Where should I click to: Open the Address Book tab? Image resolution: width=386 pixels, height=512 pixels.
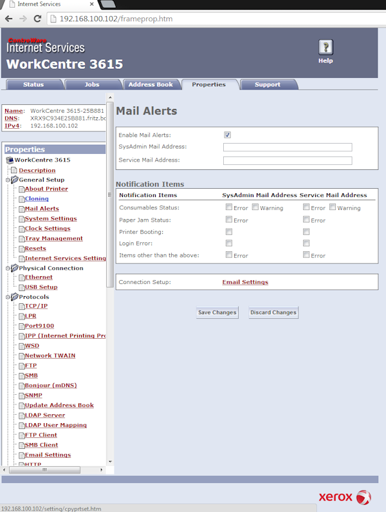click(x=151, y=84)
